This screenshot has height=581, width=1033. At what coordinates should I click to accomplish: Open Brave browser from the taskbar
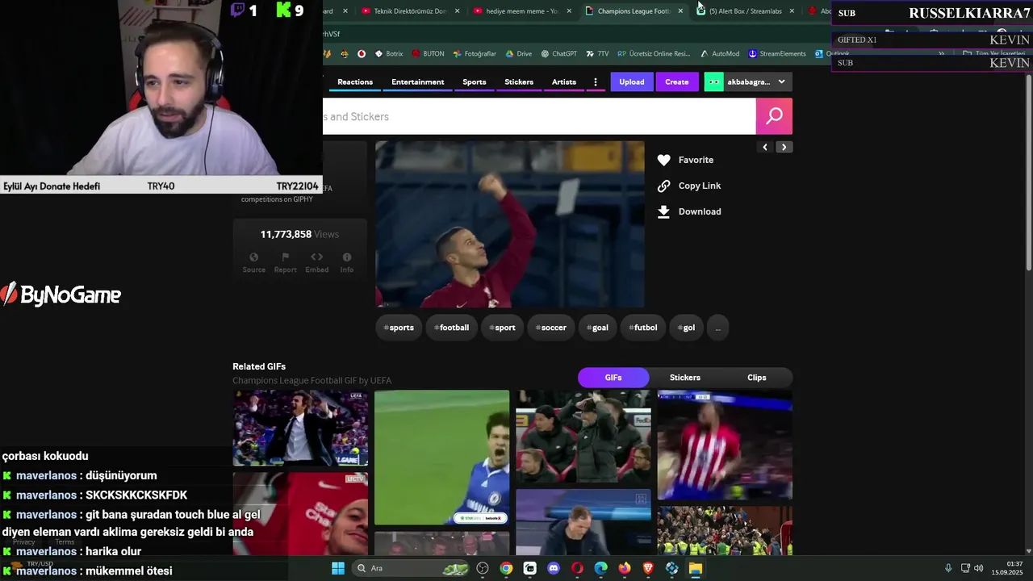648,568
